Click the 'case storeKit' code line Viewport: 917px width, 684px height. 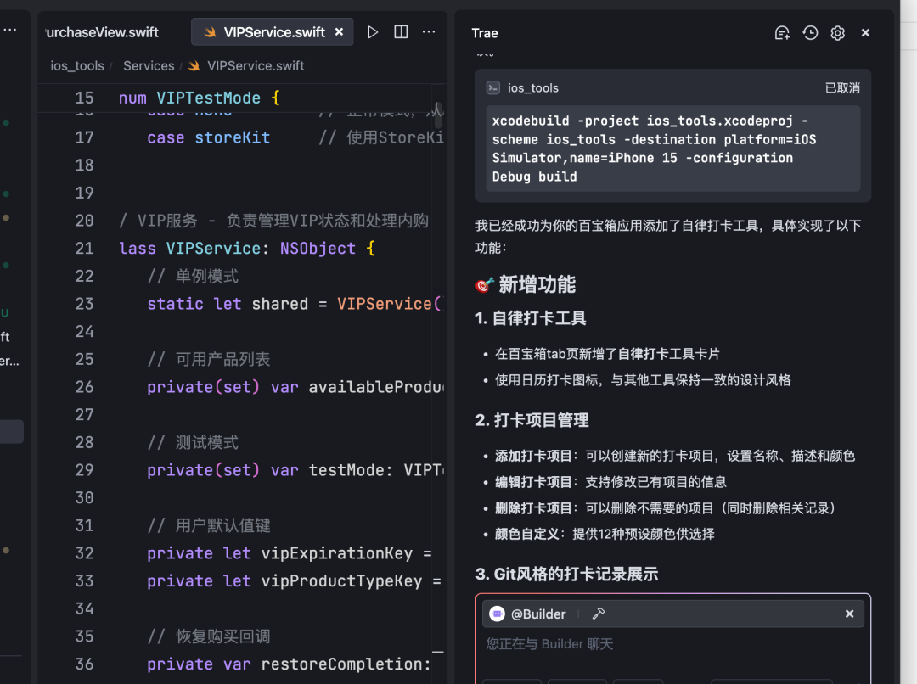click(x=208, y=138)
